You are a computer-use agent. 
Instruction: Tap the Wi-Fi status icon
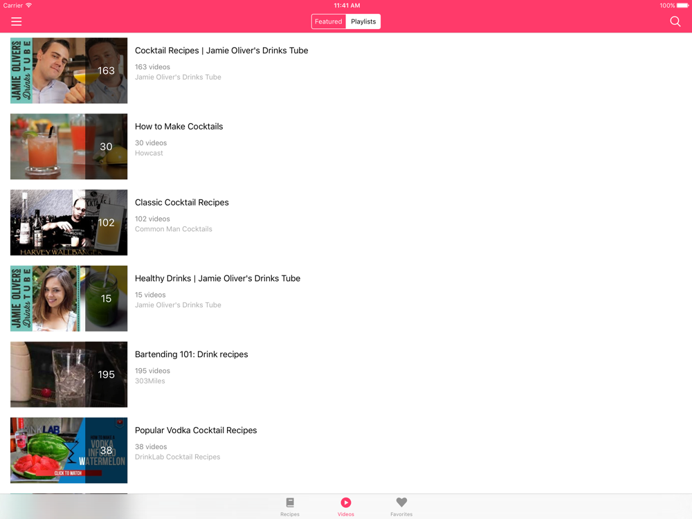pos(28,6)
